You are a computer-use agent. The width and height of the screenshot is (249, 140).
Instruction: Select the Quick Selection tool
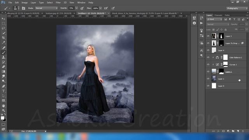pyautogui.click(x=4, y=33)
